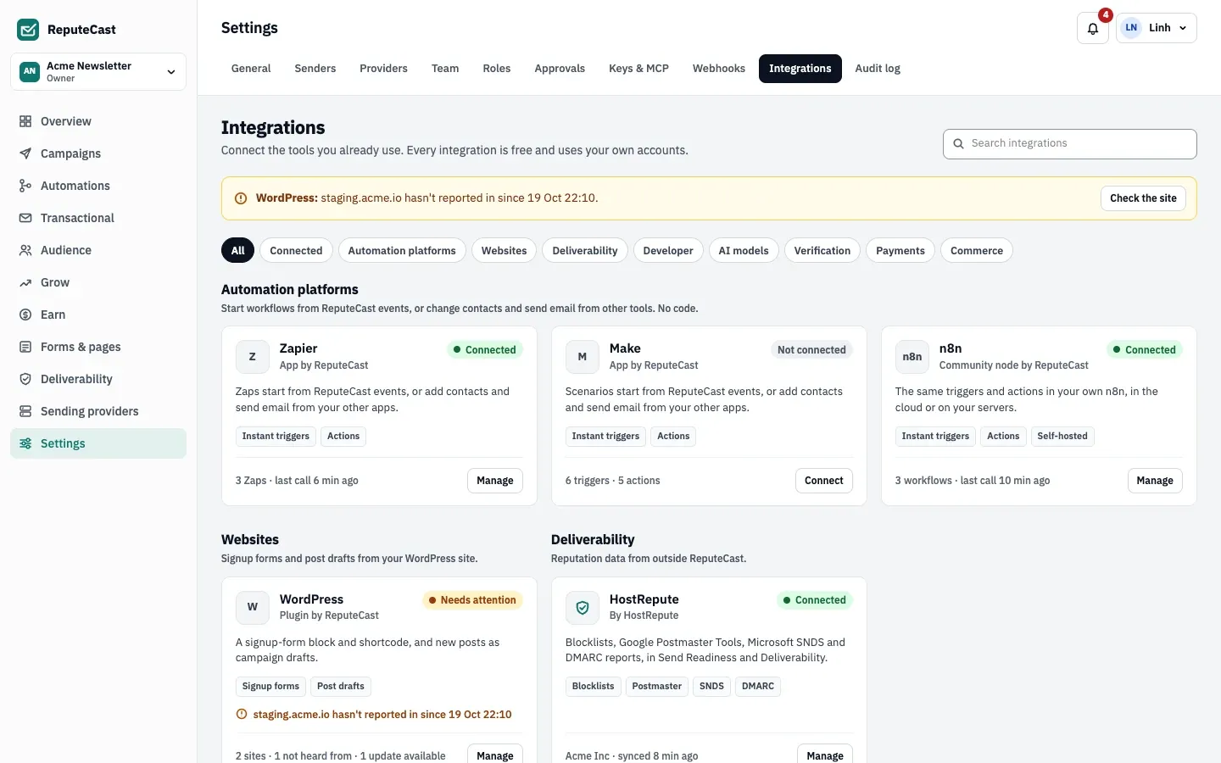This screenshot has height=763, width=1221.
Task: Click the ReputeCast logo icon
Action: click(28, 30)
